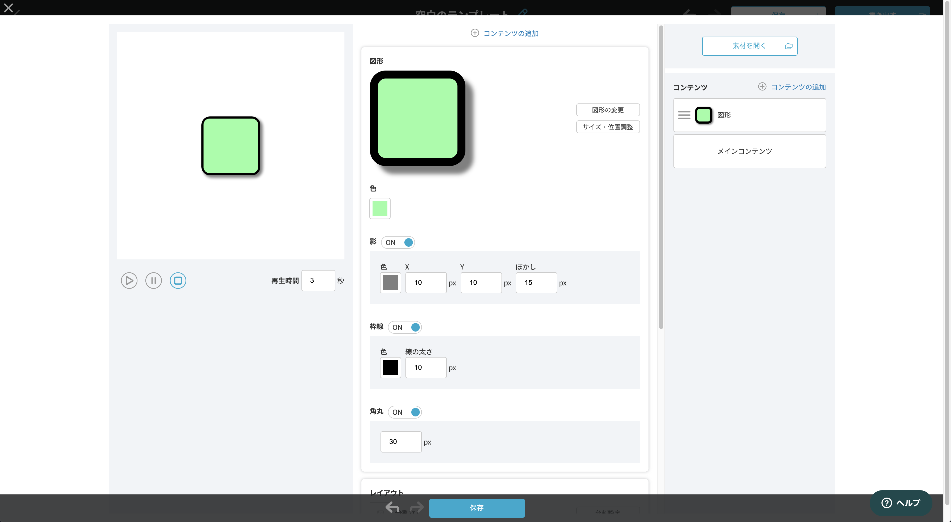The width and height of the screenshot is (951, 522).
Task: Disable the 角丸 rounded corner switch
Action: (x=405, y=412)
